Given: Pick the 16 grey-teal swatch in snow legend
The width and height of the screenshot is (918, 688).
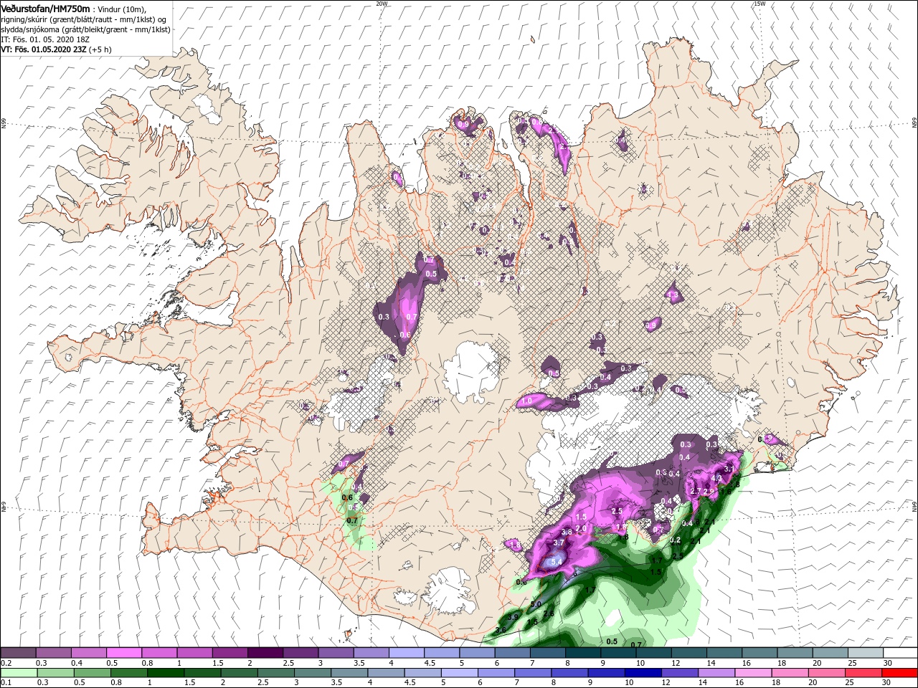Looking at the screenshot, I should coord(760,653).
